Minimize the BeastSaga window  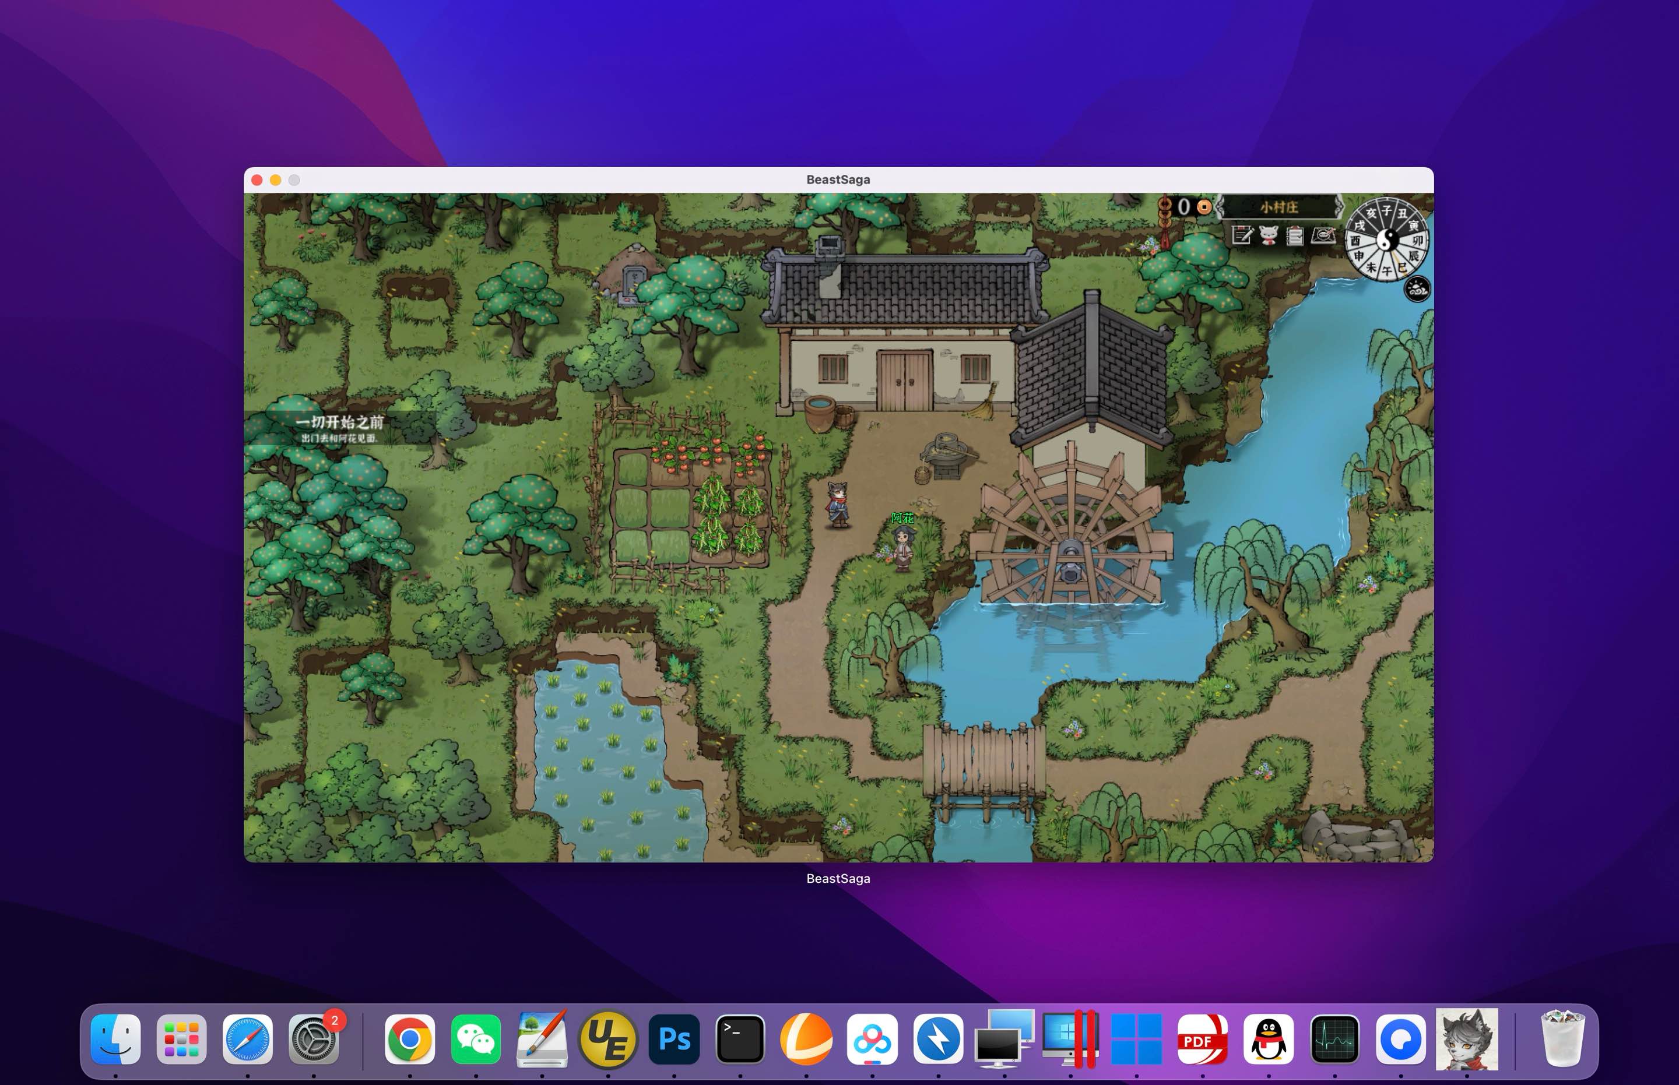pos(276,181)
